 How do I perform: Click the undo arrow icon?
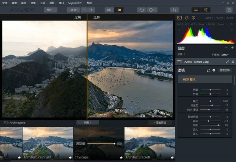pos(142,10)
